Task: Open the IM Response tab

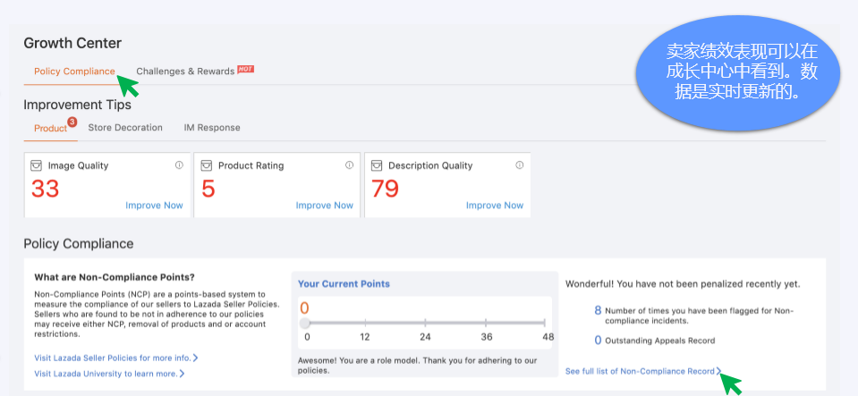Action: pos(212,128)
